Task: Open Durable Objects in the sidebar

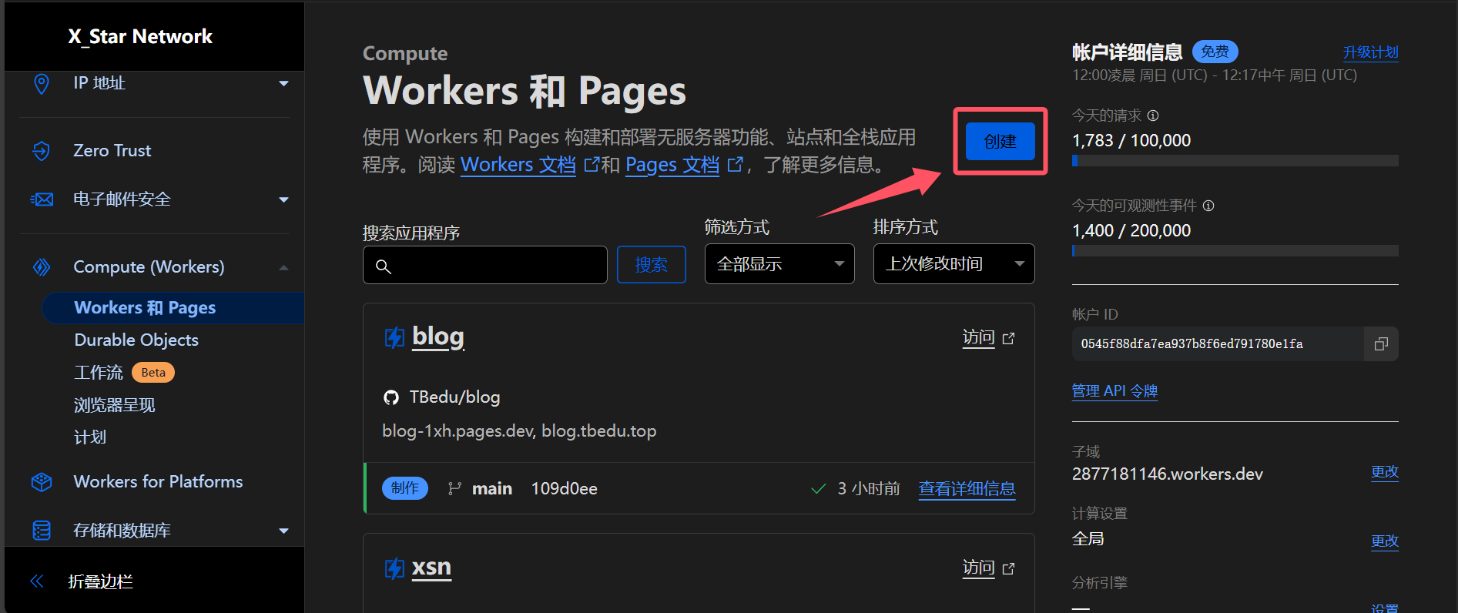Action: point(136,340)
